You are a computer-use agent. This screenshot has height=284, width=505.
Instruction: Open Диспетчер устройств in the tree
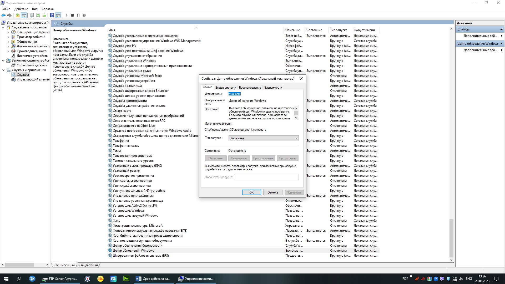click(32, 56)
